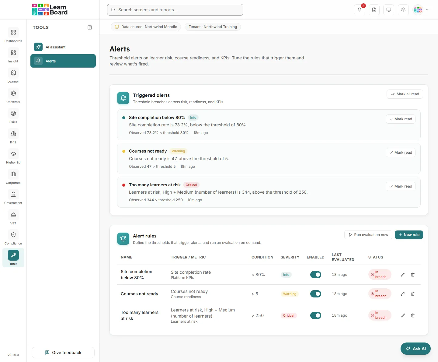Open the Give feedback button

click(63, 353)
